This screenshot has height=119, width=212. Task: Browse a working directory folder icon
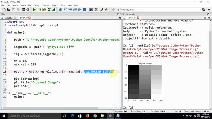204,10
